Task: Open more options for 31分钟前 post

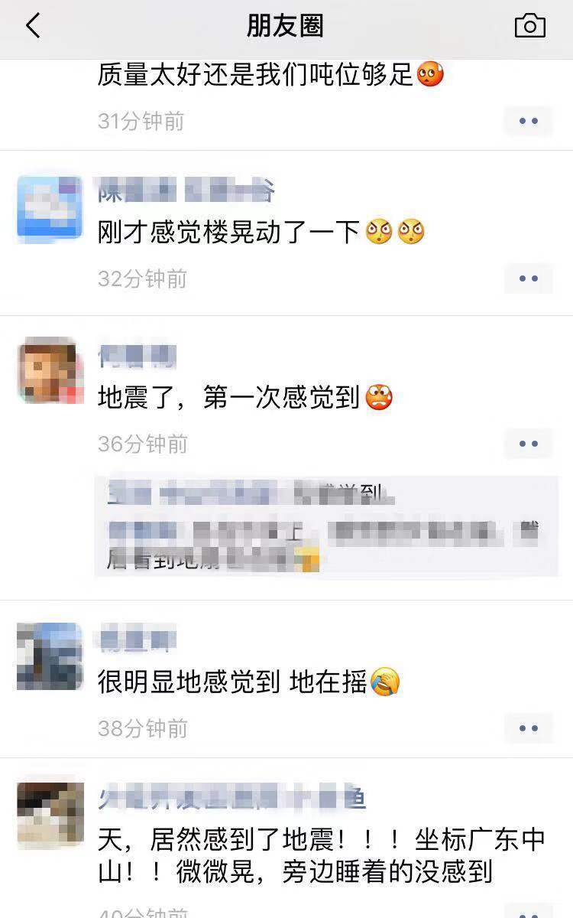Action: pyautogui.click(x=529, y=121)
